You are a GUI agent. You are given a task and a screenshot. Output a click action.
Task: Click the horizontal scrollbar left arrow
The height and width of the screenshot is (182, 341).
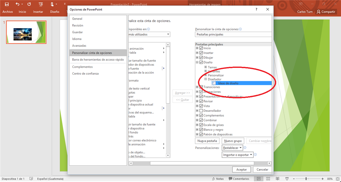pos(131,163)
